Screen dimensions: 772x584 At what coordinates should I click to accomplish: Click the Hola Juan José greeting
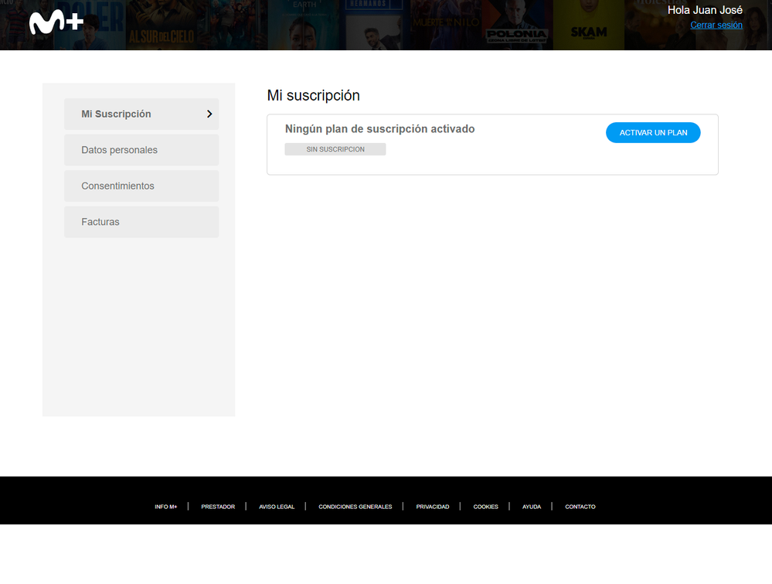(704, 10)
